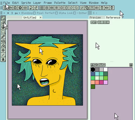Viewport: 135px width, 120px height.
Task: Select the Pencil tool
Action: [3, 18]
